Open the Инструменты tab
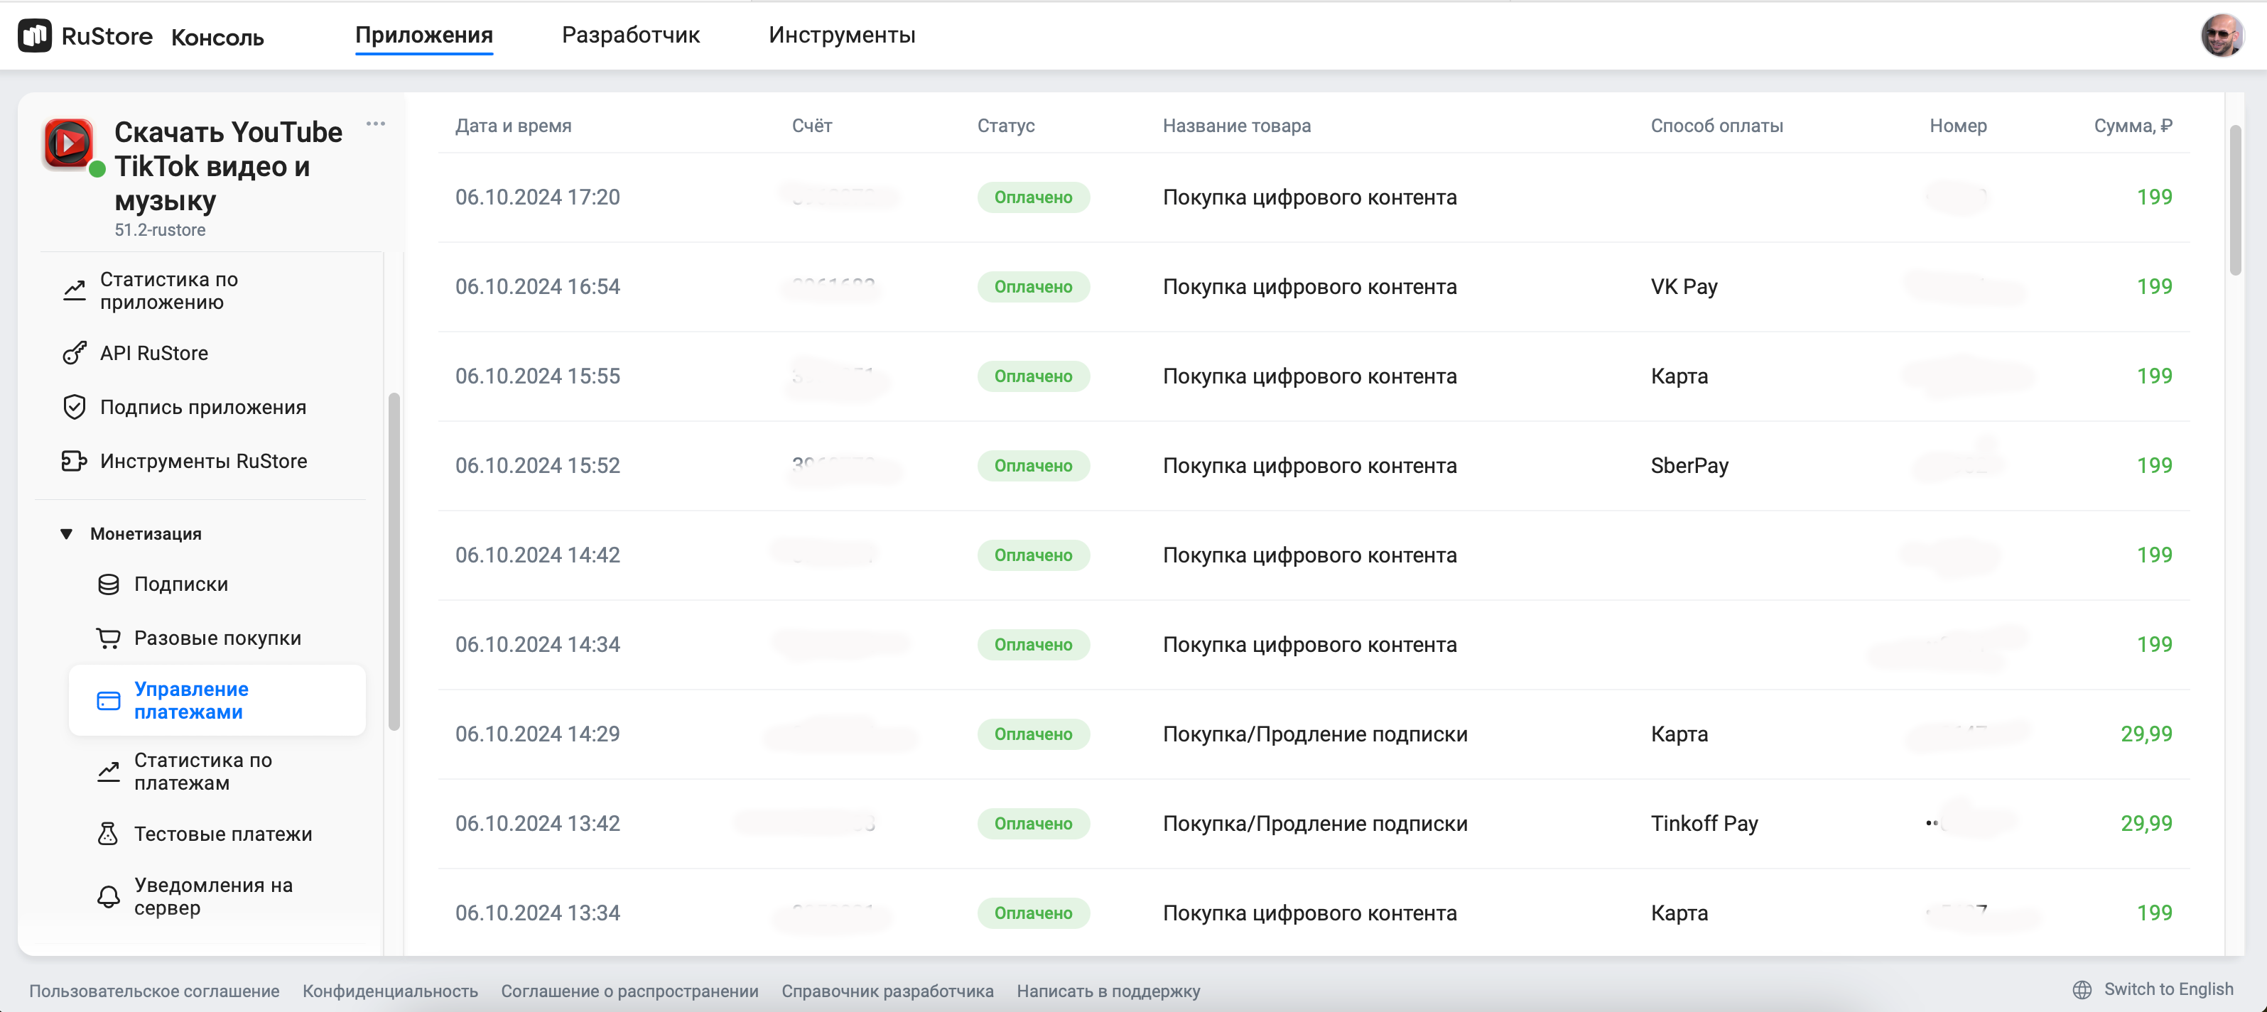Screen dimensions: 2267x1012 pos(841,36)
